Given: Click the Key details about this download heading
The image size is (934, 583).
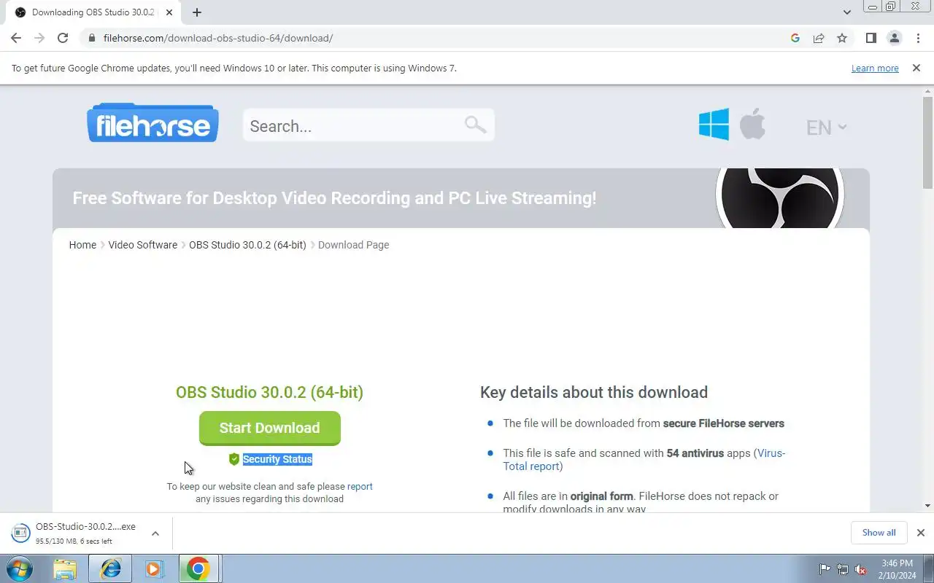Looking at the screenshot, I should point(594,392).
